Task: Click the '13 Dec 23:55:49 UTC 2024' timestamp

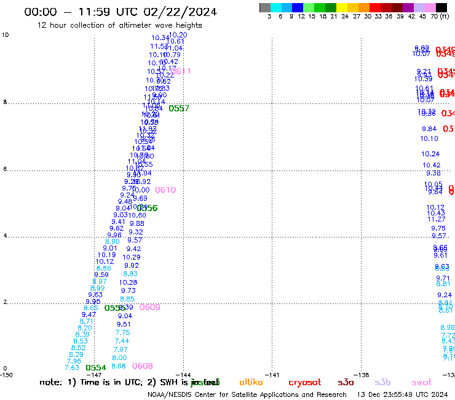Action: pos(402,395)
